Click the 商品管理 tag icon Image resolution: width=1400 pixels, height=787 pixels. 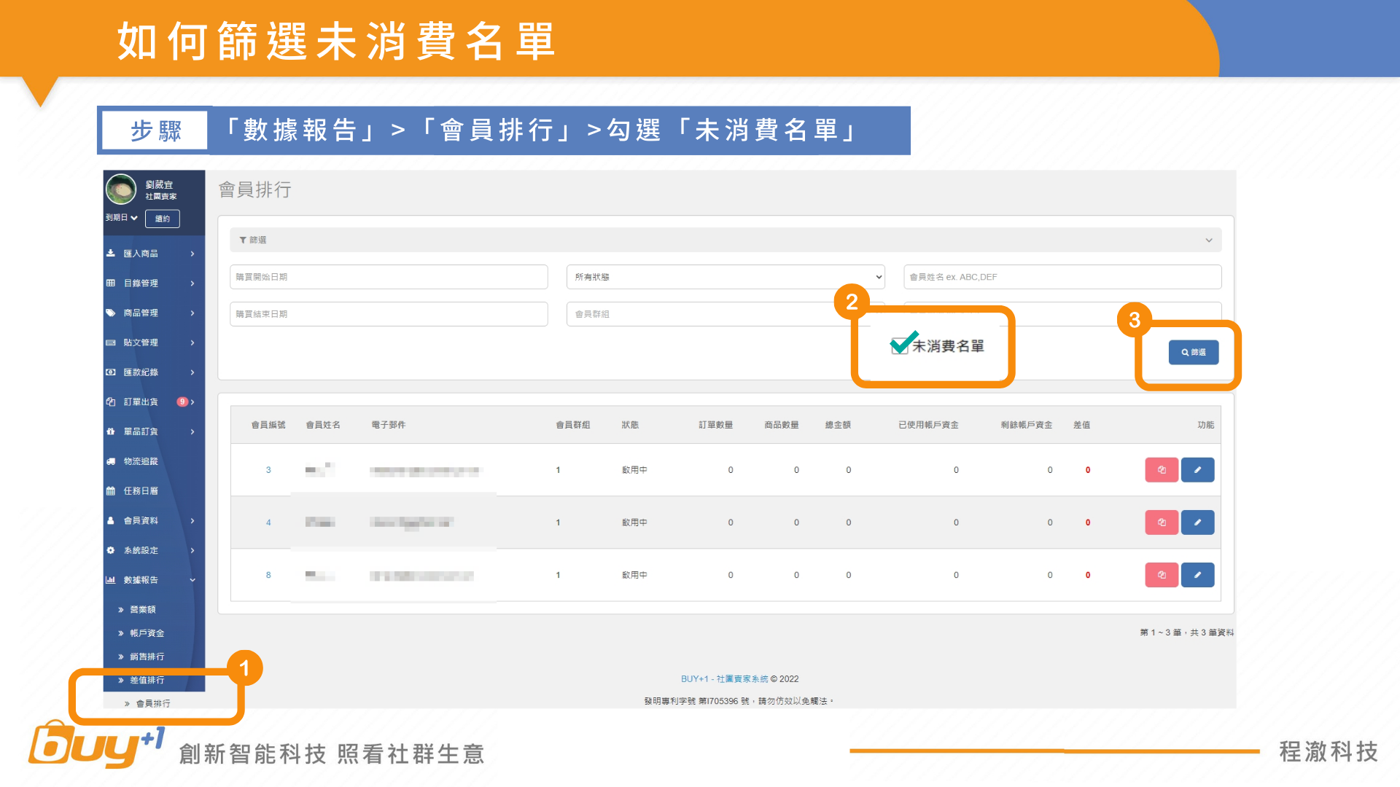111,313
